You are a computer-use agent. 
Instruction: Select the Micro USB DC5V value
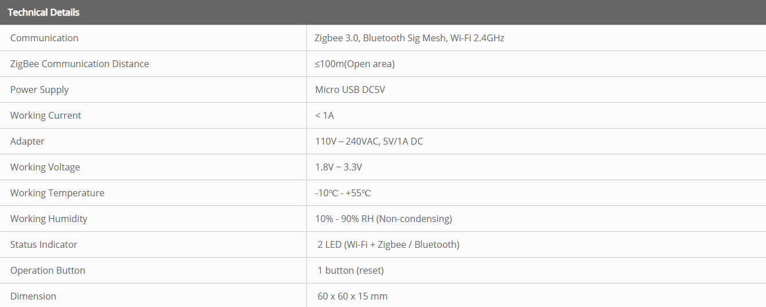[x=350, y=90]
